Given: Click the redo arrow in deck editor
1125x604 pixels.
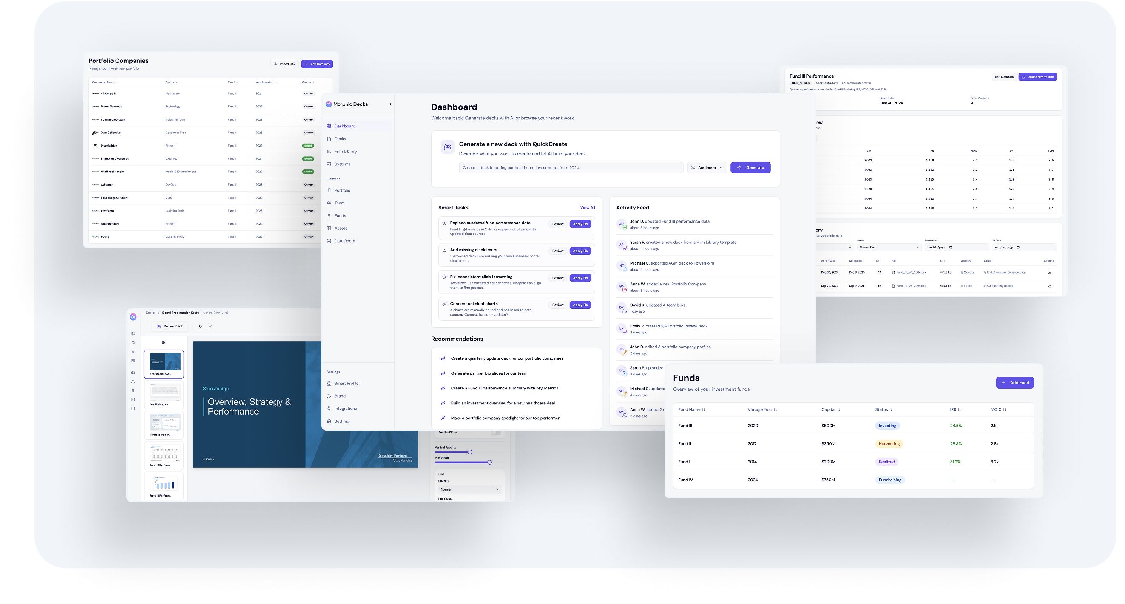Looking at the screenshot, I should pos(210,327).
